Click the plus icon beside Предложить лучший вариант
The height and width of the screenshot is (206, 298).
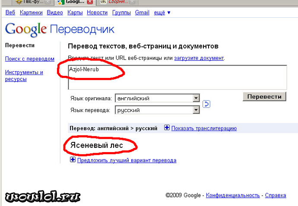pyautogui.click(x=73, y=159)
